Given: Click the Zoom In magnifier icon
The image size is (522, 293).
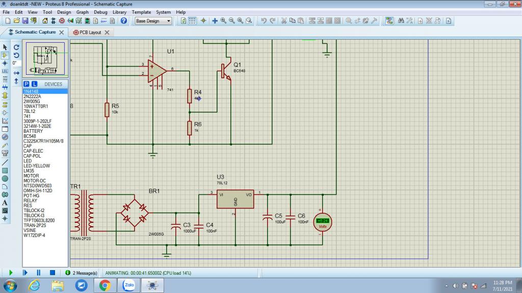Looking at the screenshot, I should pyautogui.click(x=223, y=21).
